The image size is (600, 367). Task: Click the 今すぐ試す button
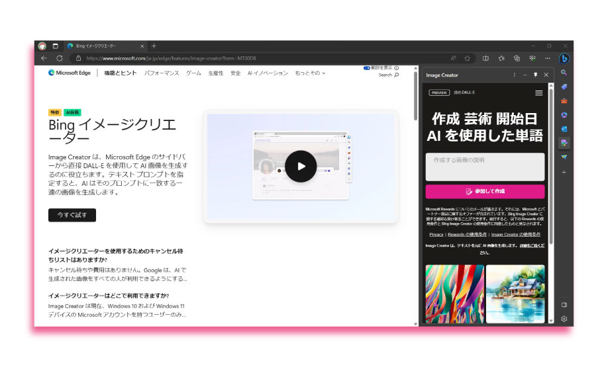click(72, 215)
